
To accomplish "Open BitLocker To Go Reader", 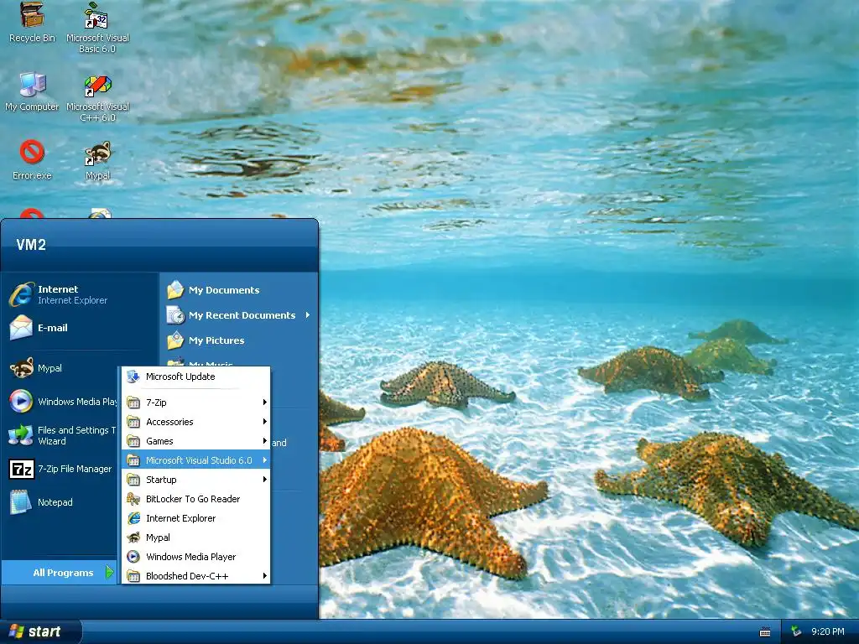I will pyautogui.click(x=195, y=499).
